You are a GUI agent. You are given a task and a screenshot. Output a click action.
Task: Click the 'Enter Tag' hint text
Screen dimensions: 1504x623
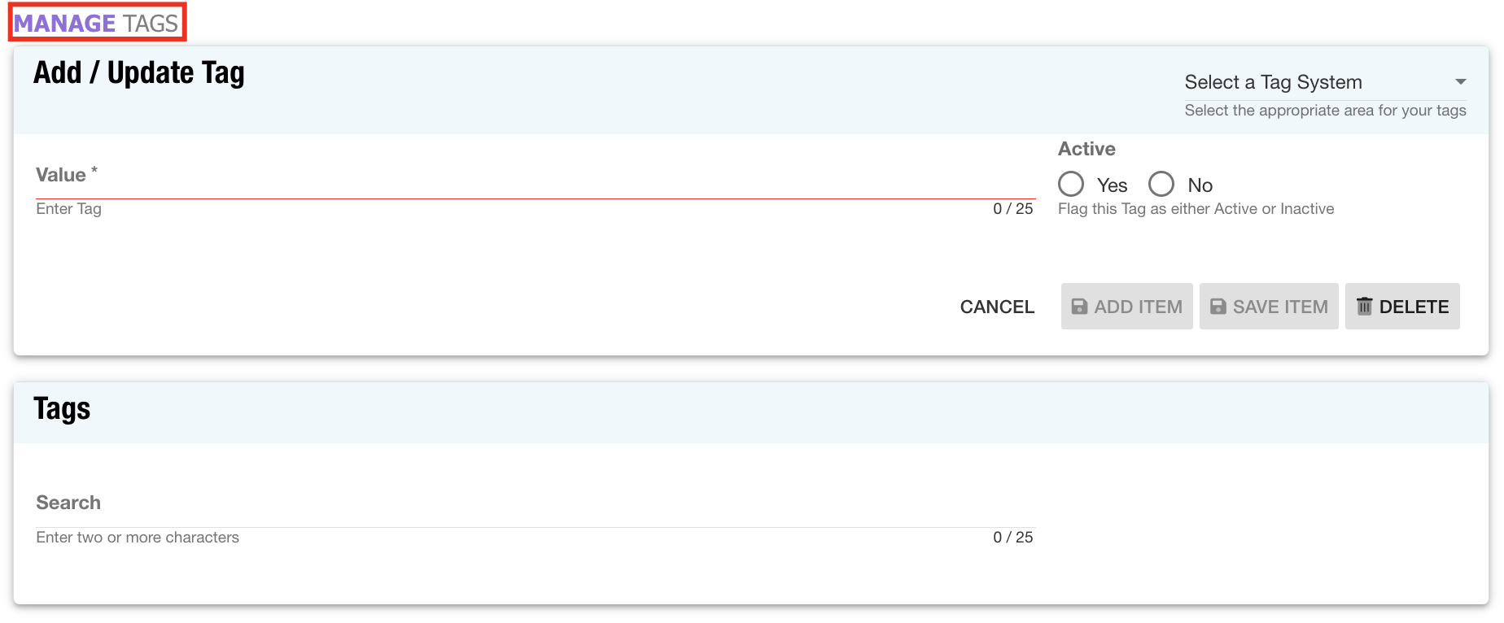[x=69, y=209]
